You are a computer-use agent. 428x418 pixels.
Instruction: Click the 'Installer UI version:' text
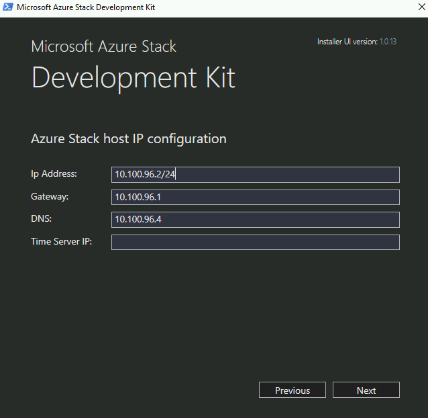pyautogui.click(x=347, y=42)
